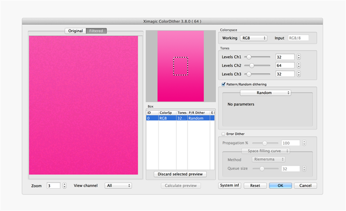The width and height of the screenshot is (346, 211).
Task: Click the Levels Ch1 value field
Action: pyautogui.click(x=285, y=57)
